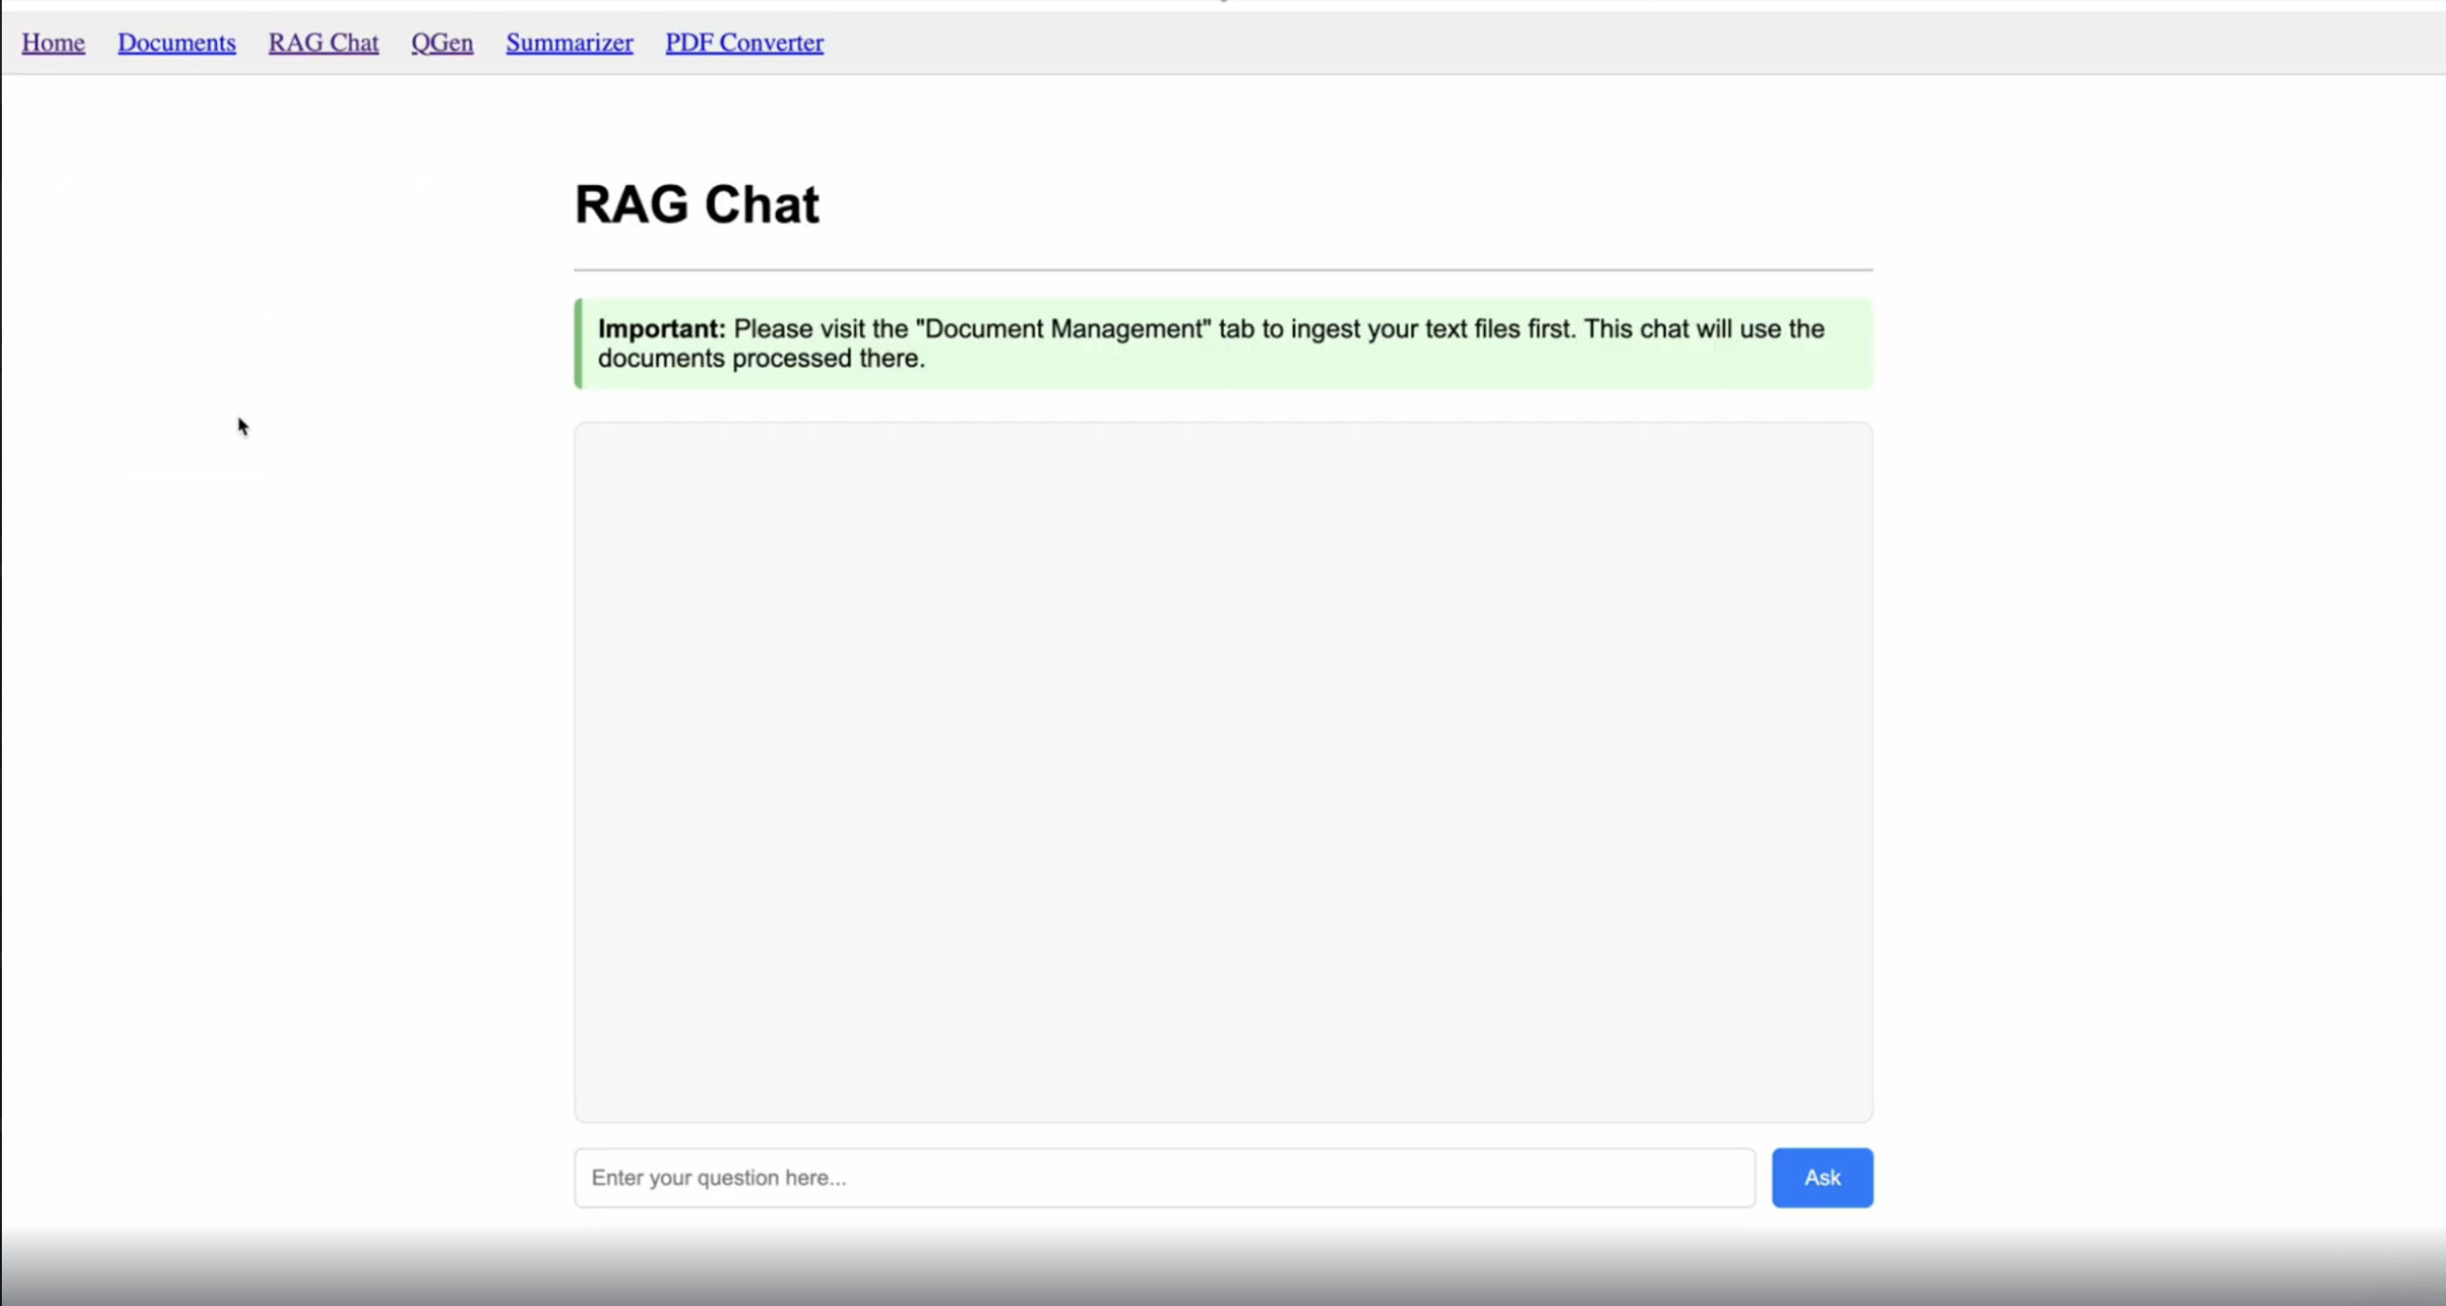
Task: Click the green left border of the notice
Action: point(578,344)
